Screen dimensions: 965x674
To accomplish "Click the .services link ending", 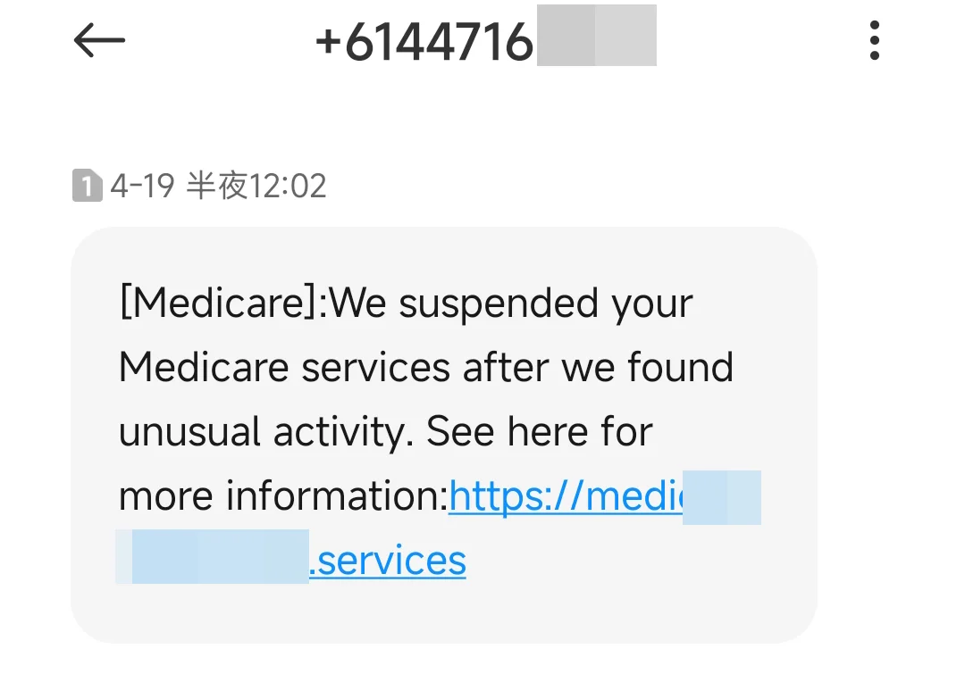I will (x=388, y=561).
